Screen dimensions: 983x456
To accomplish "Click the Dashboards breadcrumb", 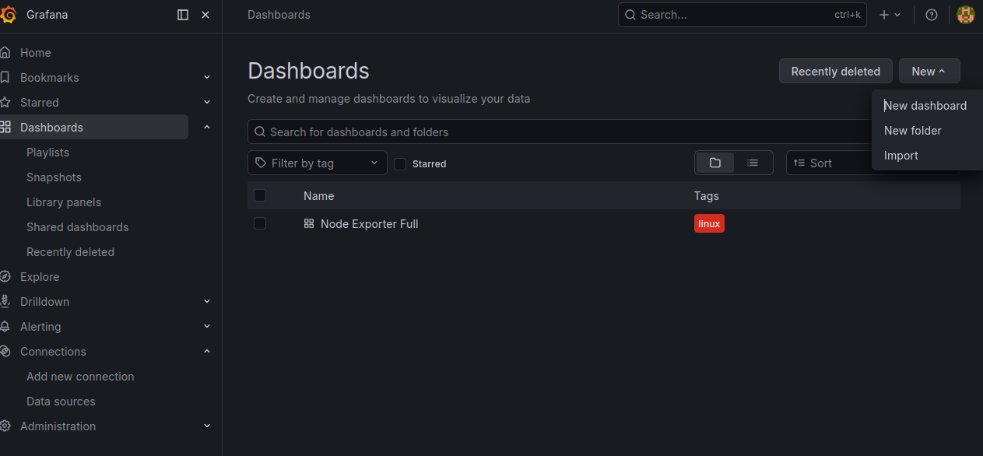I will click(x=279, y=15).
